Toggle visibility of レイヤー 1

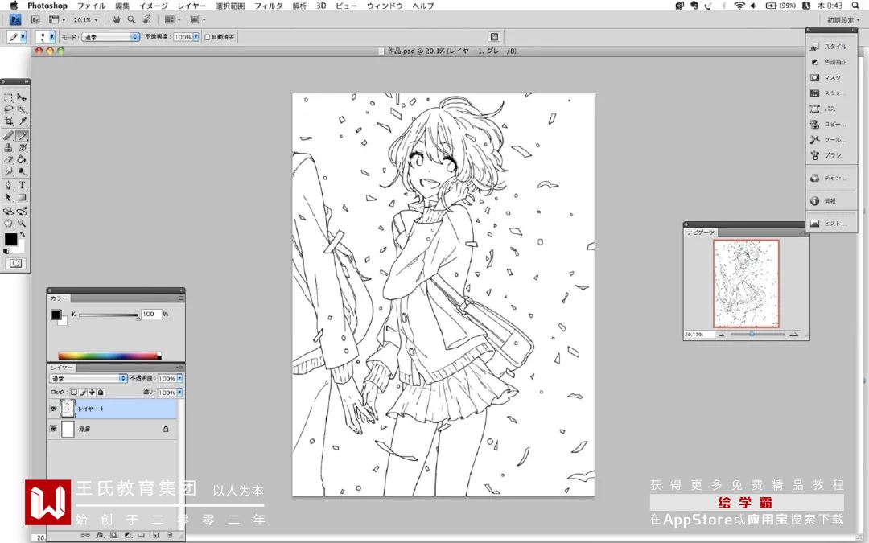(x=53, y=409)
